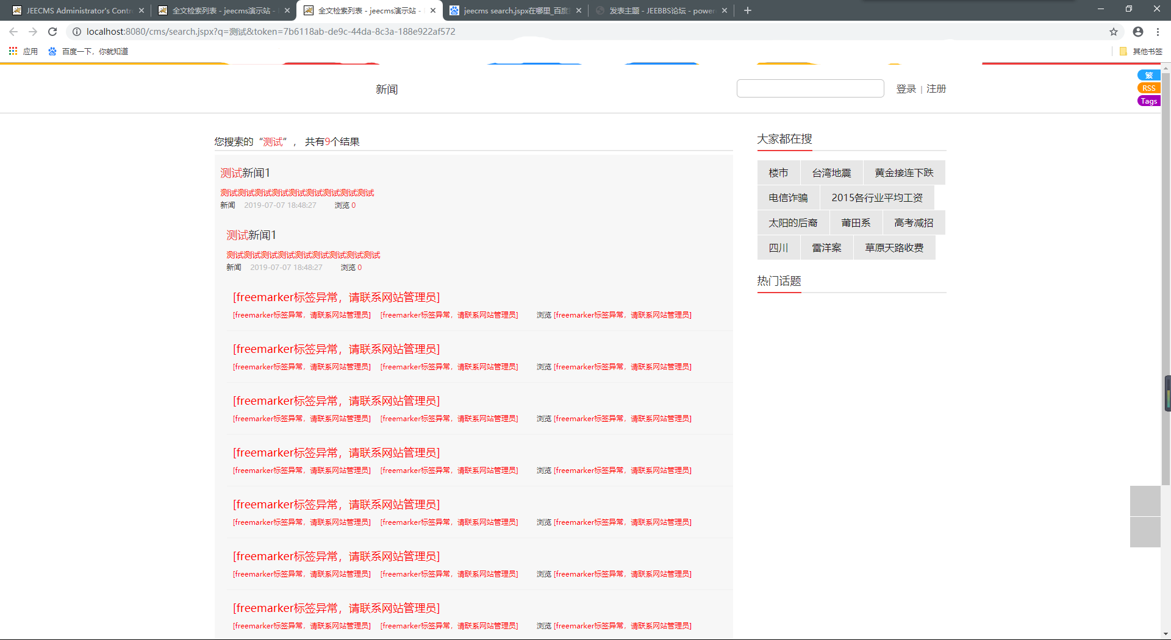Open the Chrome user profile icon
This screenshot has height=640, width=1171.
pyautogui.click(x=1138, y=32)
